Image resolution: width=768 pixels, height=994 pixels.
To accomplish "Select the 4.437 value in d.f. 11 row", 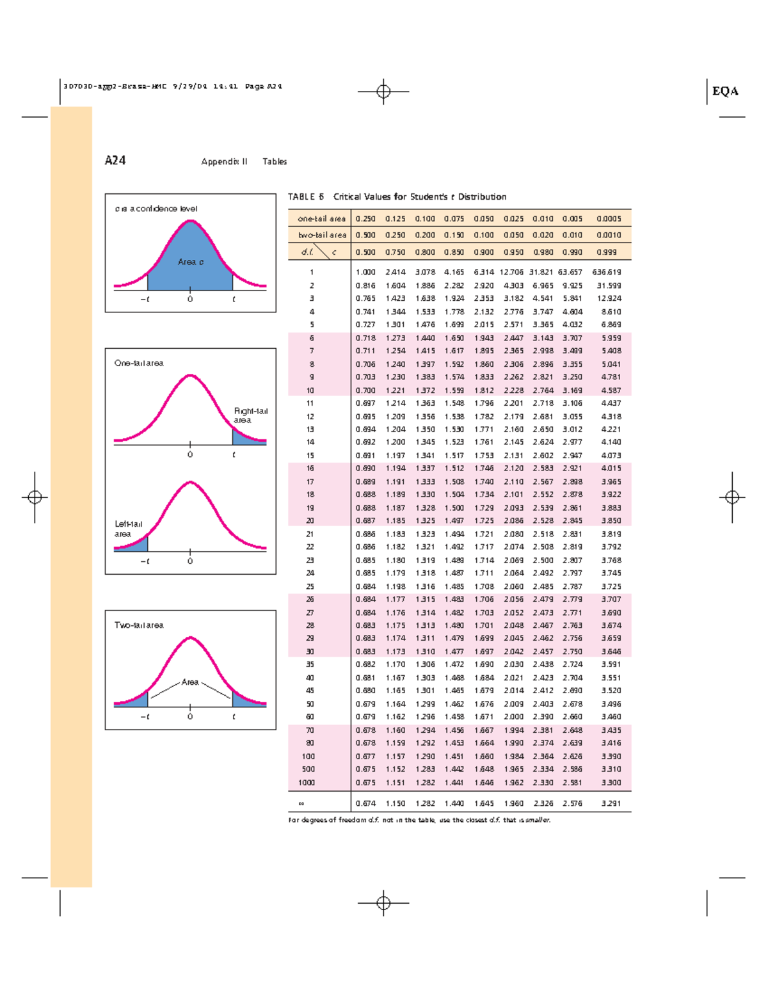I will (611, 404).
